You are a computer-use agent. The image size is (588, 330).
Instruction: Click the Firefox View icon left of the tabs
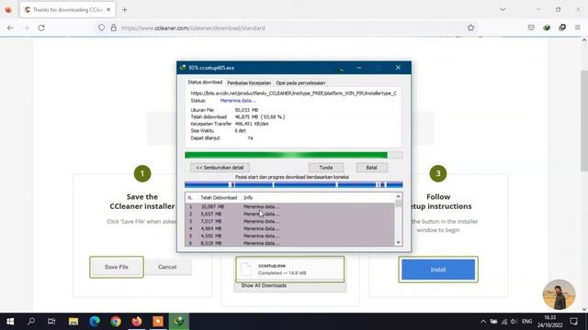point(8,10)
